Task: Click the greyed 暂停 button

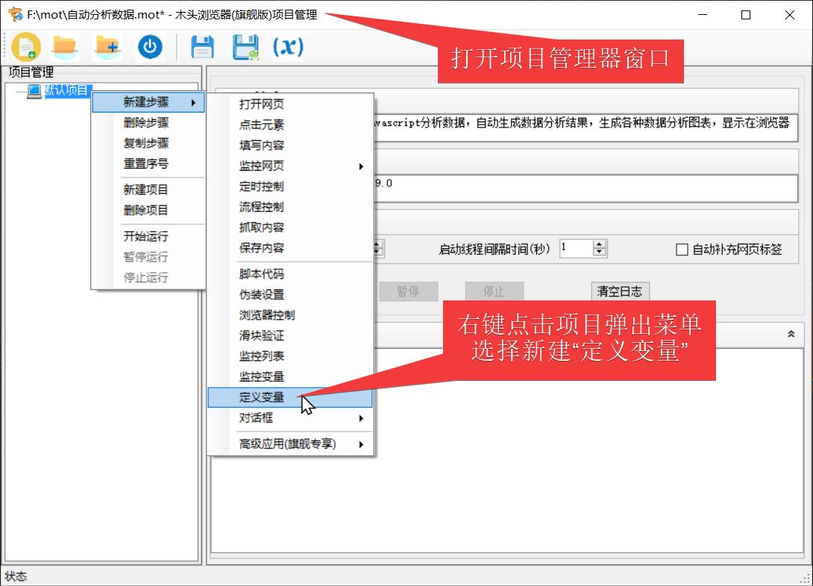Action: 409,292
